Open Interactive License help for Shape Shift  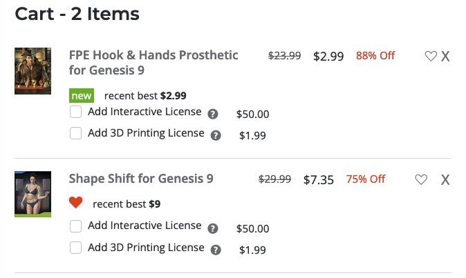(x=213, y=229)
